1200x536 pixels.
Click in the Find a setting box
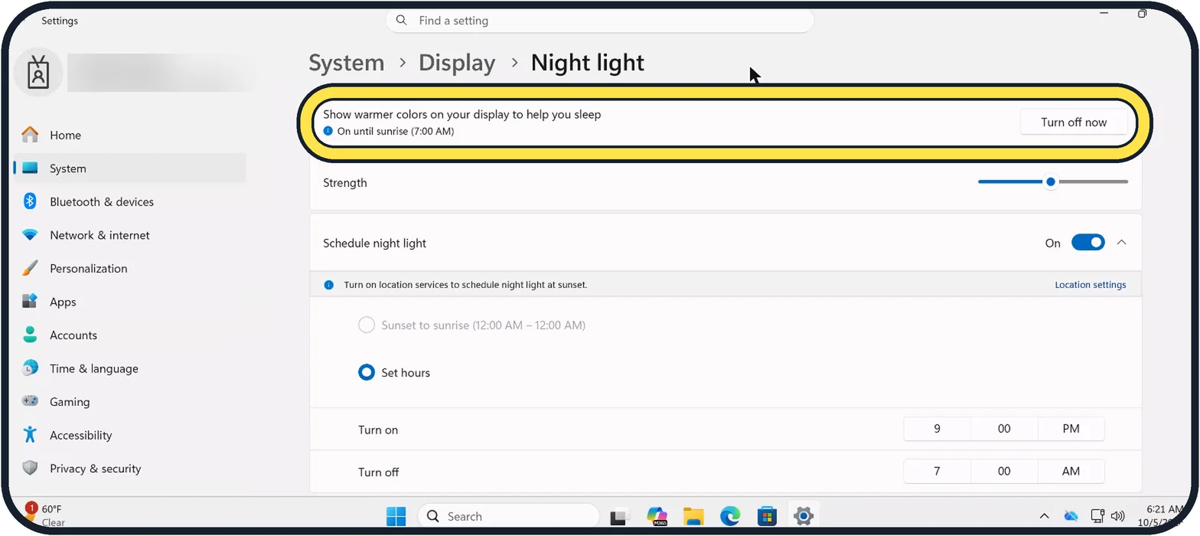click(x=599, y=21)
